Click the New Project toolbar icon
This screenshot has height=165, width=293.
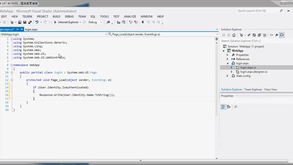12,22
